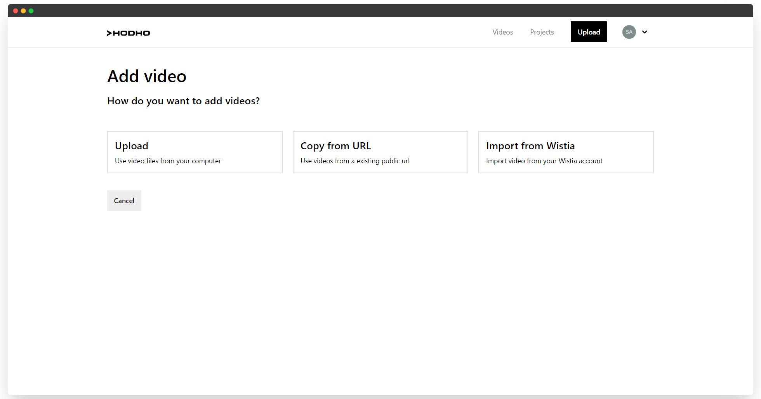Choose the Upload card title

click(132, 146)
